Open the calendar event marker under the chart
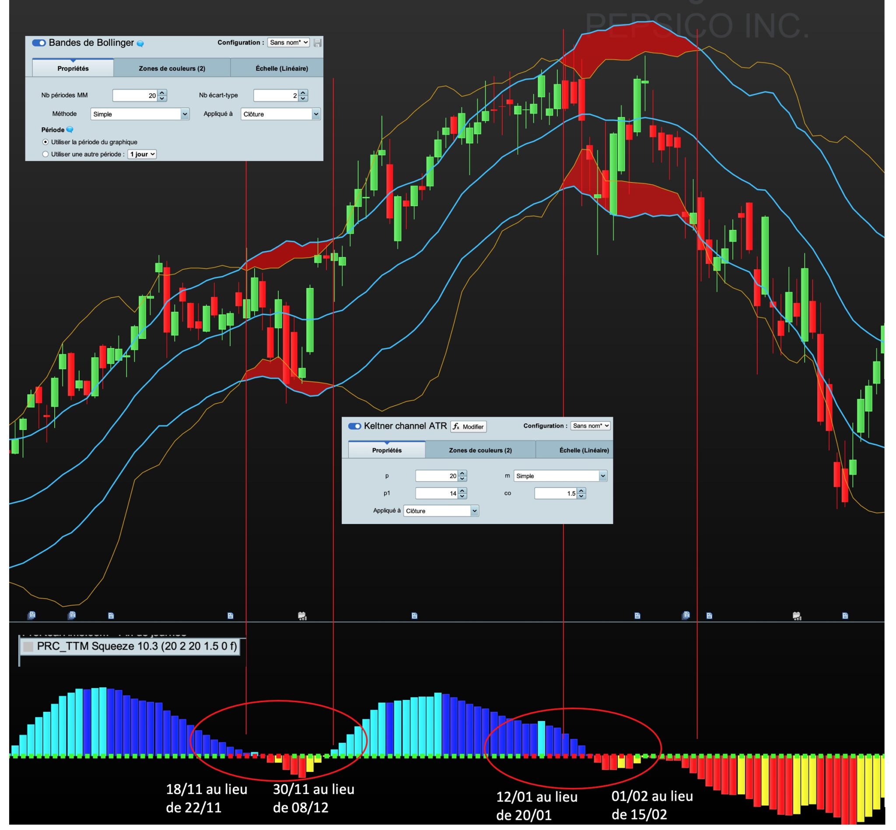 coord(302,616)
